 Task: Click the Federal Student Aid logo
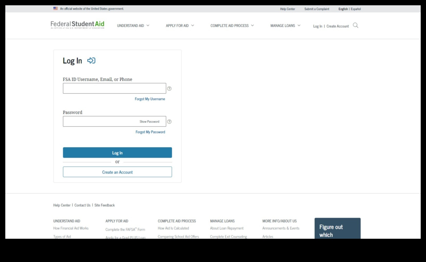tap(77, 25)
